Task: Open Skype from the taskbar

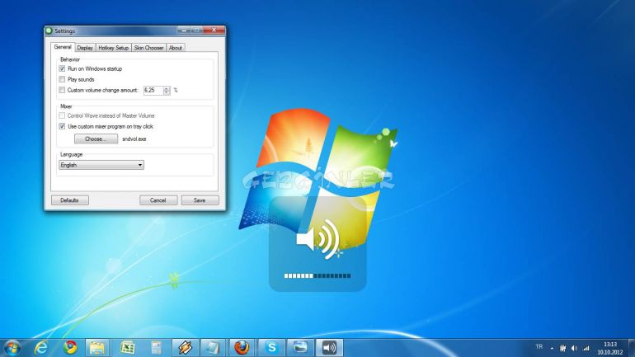Action: [x=271, y=348]
